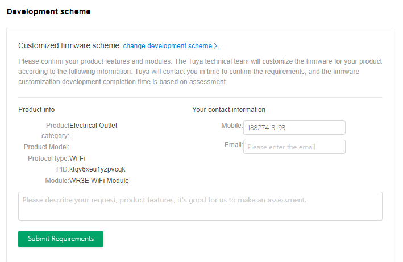Click the Electrical Outlet category value

point(93,126)
